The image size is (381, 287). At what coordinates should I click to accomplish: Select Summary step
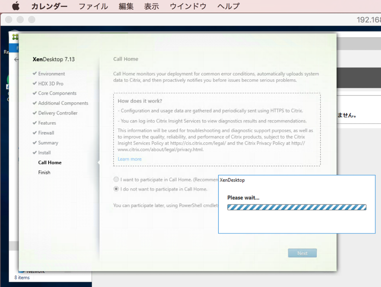(x=48, y=143)
